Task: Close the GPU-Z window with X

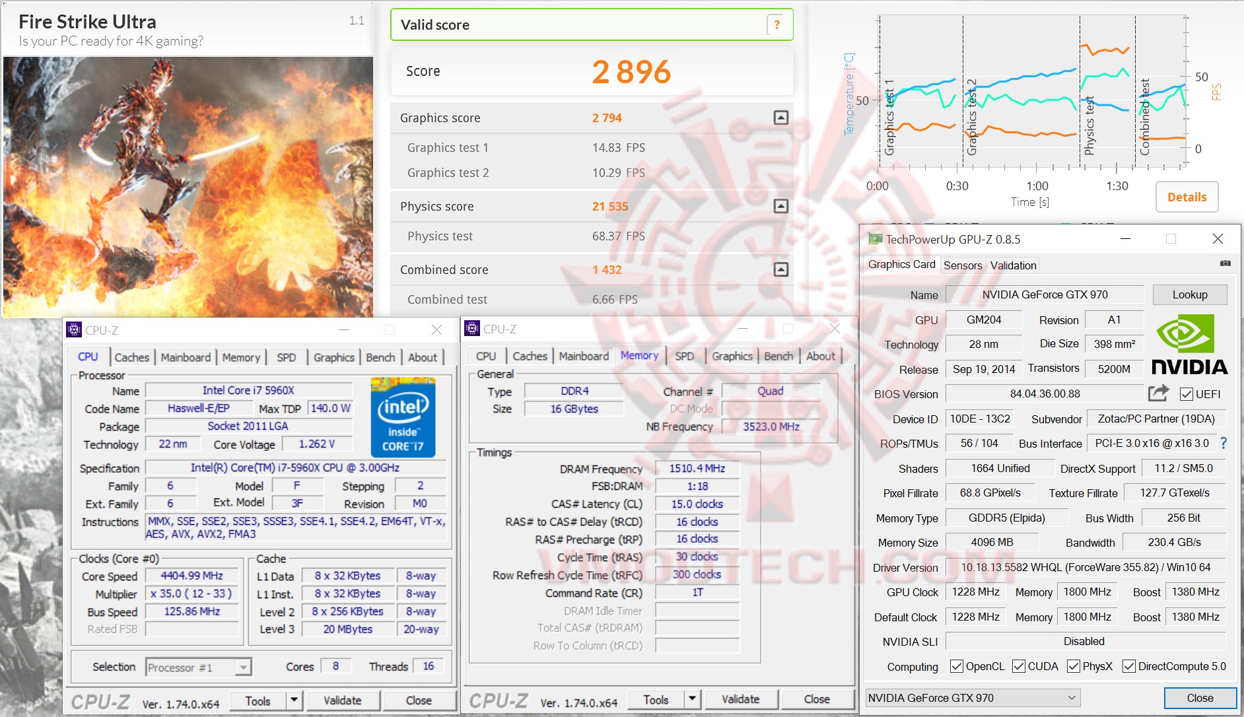Action: tap(1218, 238)
